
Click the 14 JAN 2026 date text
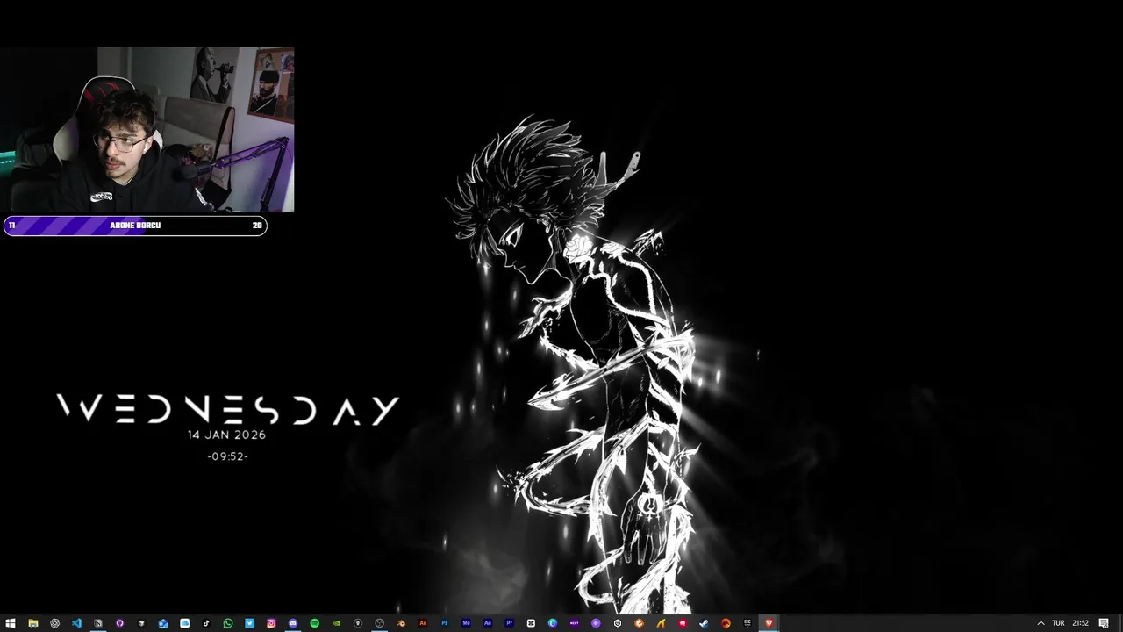[226, 434]
